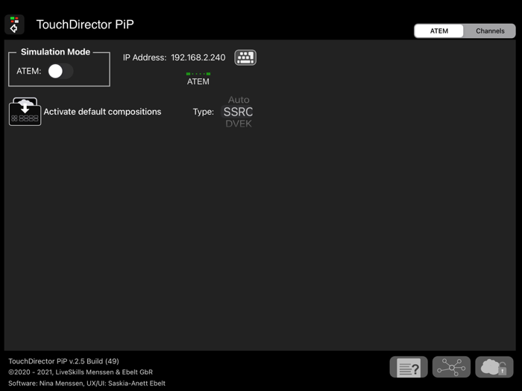The width and height of the screenshot is (522, 391).
Task: Toggle the ATEM simulation mode switch
Action: pos(60,71)
